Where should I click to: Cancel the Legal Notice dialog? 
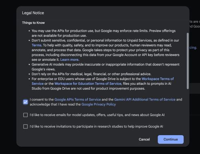click(x=144, y=140)
